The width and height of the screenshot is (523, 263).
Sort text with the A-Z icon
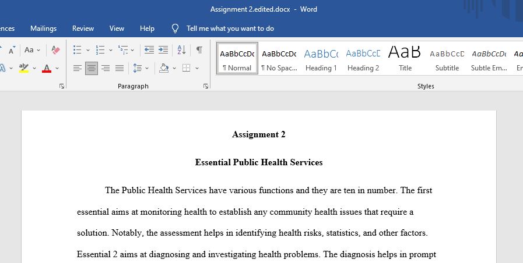click(x=181, y=50)
